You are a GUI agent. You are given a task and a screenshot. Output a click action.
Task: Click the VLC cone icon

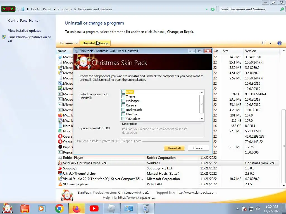(60, 184)
